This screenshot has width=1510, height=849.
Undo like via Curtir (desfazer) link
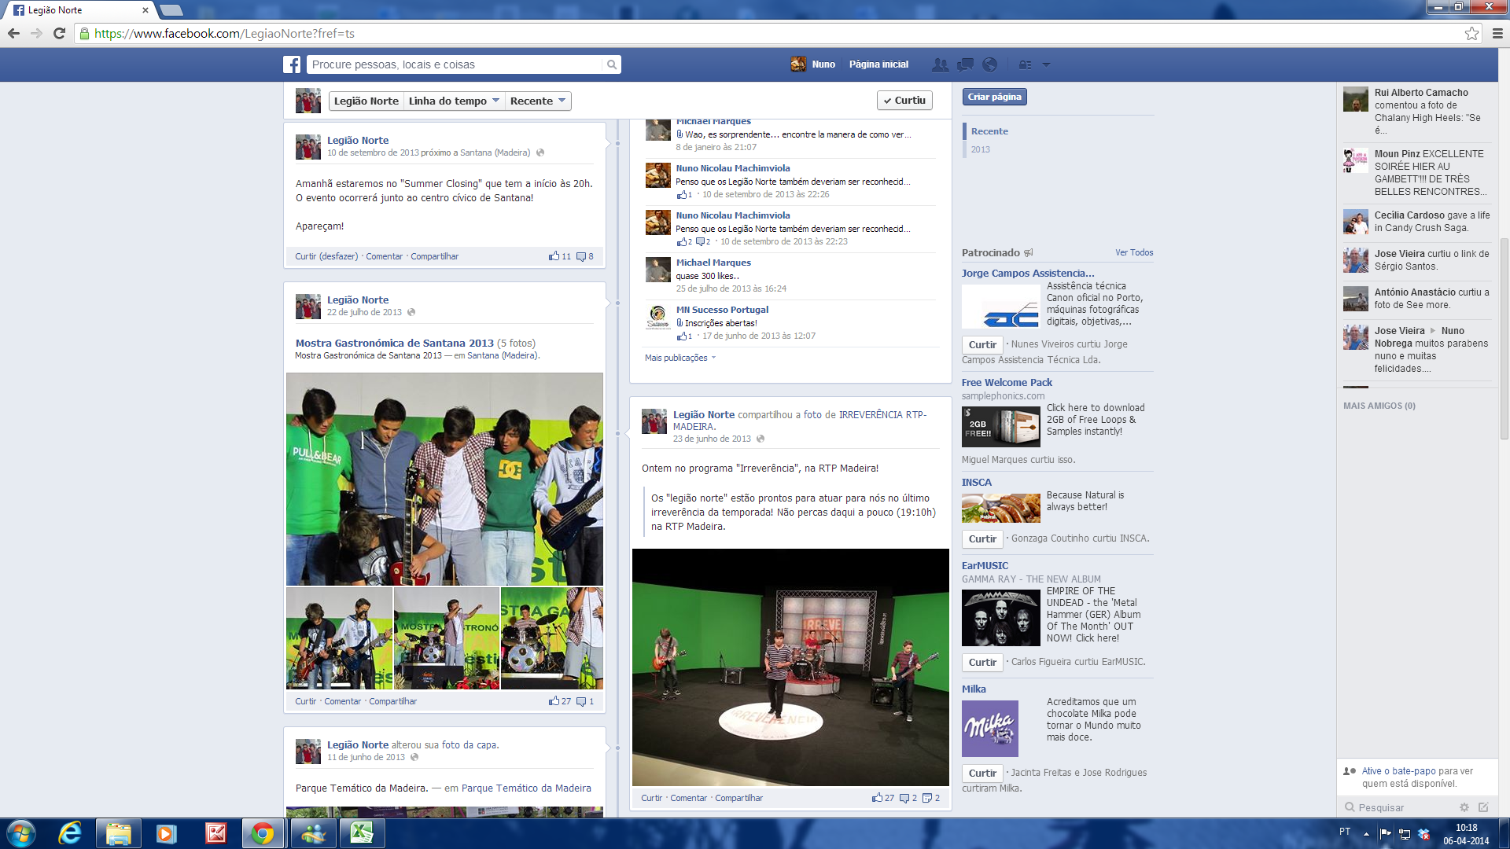coord(326,256)
